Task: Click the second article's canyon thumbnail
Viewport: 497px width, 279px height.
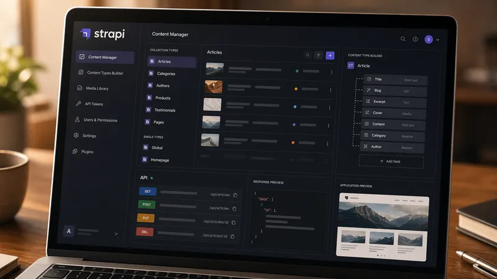Action: click(214, 87)
